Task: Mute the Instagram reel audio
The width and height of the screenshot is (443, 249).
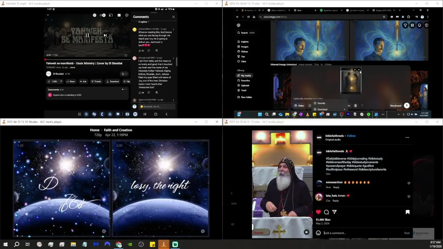Action: coord(306,232)
